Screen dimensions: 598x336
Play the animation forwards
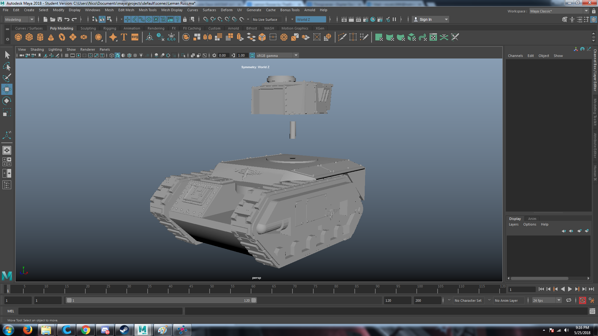point(570,289)
